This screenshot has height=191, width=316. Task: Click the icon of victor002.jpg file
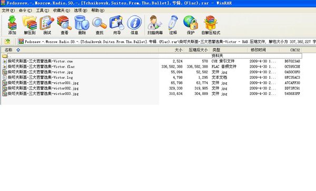click(x=4, y=89)
